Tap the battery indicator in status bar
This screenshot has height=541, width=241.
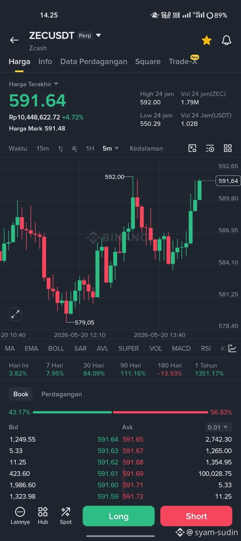pyautogui.click(x=217, y=15)
